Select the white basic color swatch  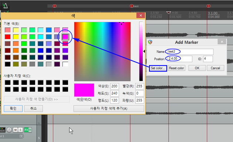pyautogui.click(x=65, y=64)
